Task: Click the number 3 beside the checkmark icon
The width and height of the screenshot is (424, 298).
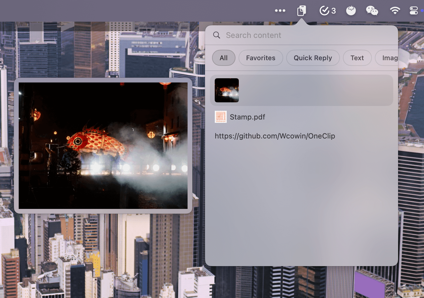Action: click(x=334, y=11)
